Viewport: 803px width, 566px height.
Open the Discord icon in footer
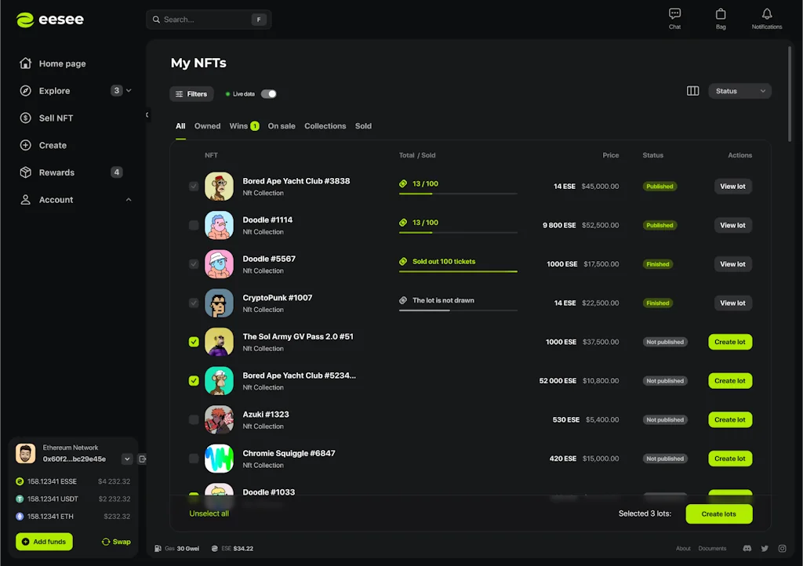pos(747,549)
